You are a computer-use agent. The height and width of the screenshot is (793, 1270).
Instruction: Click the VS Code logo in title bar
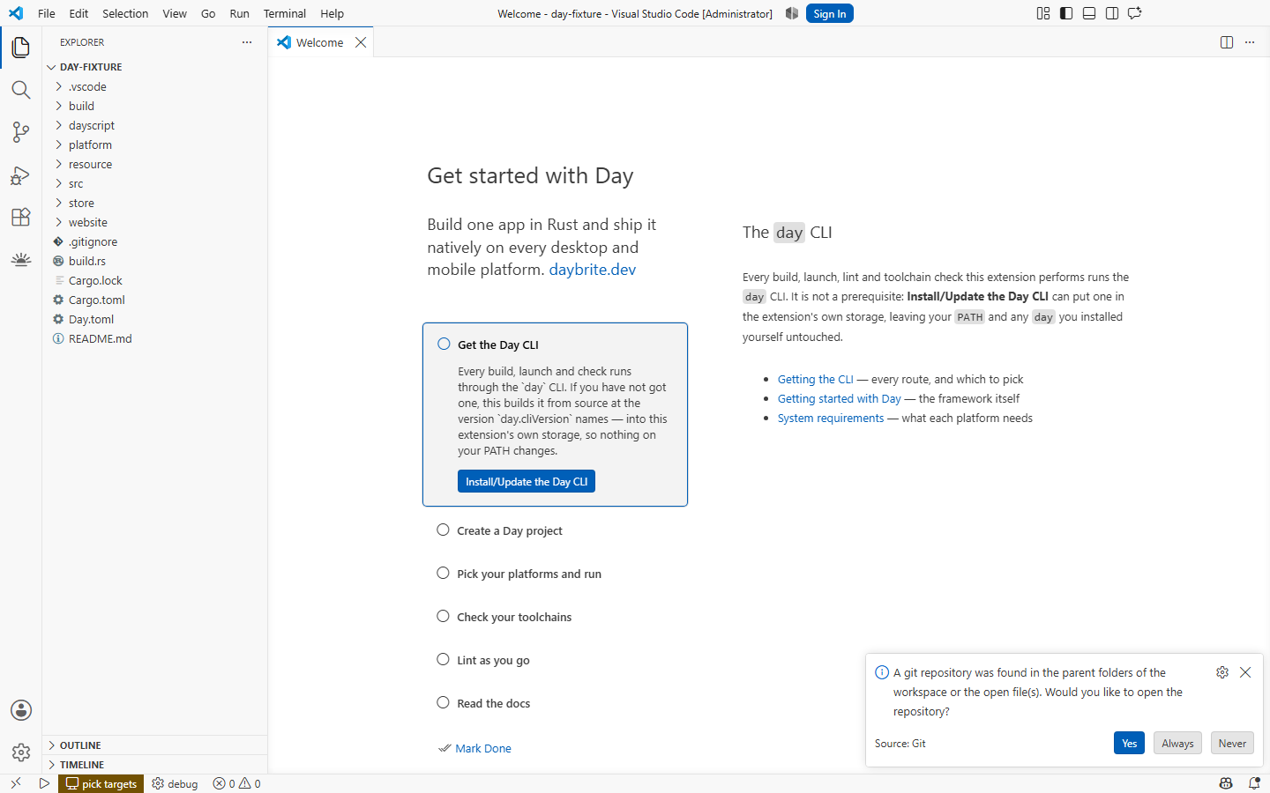point(16,13)
